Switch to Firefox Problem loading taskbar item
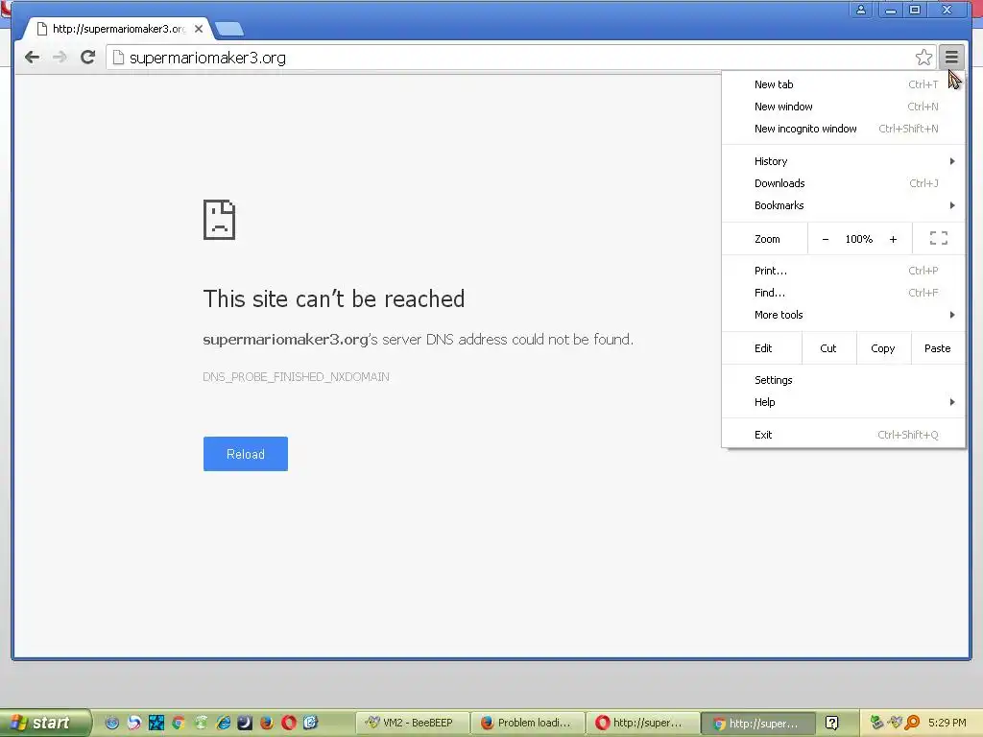 tap(527, 723)
